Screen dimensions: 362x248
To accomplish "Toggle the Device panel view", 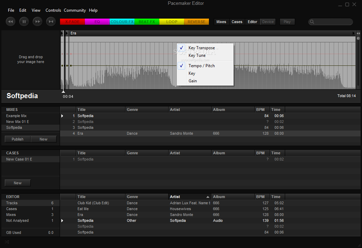I will tap(268, 22).
